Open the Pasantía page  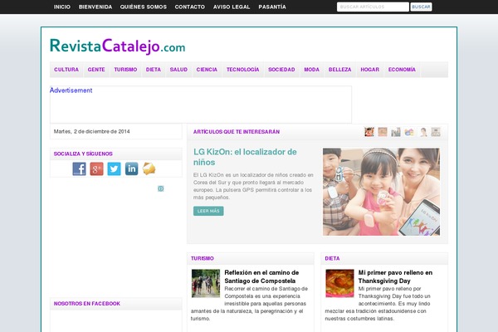272,7
